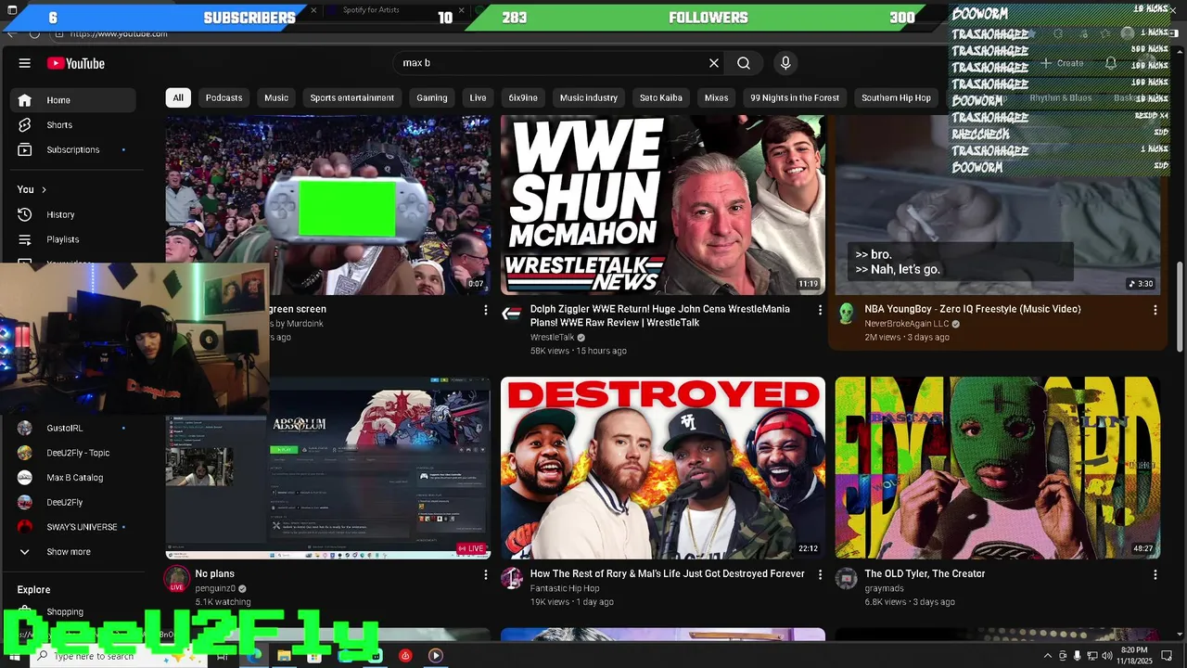Viewport: 1187px width, 668px height.
Task: Click the page vertical scrollbar
Action: [1181, 306]
